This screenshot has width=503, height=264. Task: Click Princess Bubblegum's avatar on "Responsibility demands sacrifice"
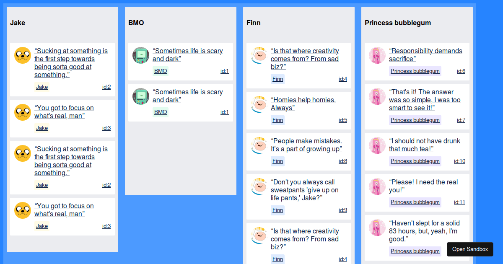377,55
